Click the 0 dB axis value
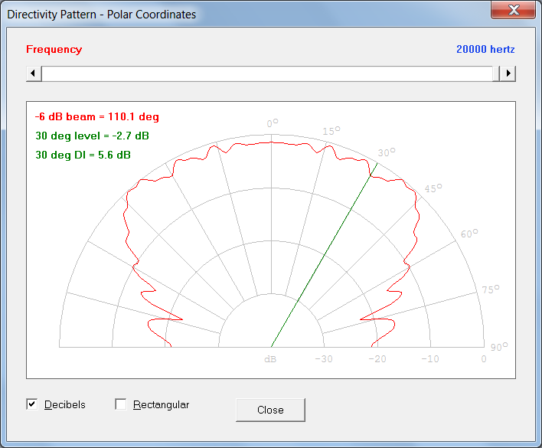Viewport: 542px width, 448px height. tap(484, 359)
